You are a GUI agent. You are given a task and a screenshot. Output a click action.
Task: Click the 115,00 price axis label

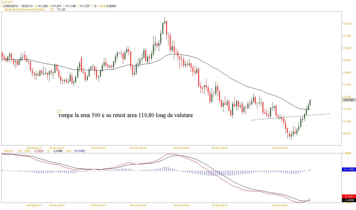(x=346, y=60)
